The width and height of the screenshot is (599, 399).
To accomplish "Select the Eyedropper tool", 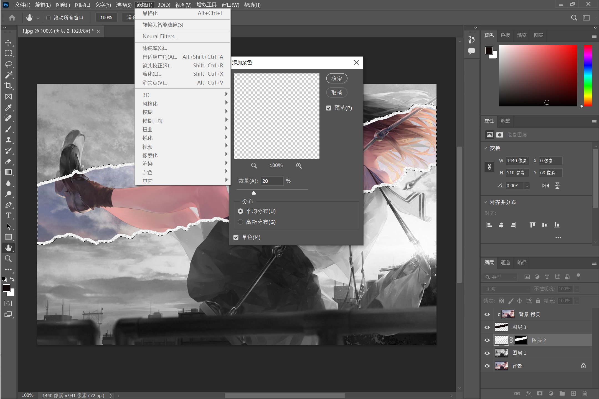I will tap(8, 108).
